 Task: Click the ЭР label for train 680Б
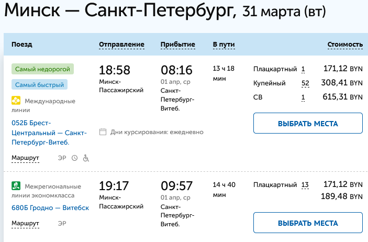pyautogui.click(x=62, y=224)
